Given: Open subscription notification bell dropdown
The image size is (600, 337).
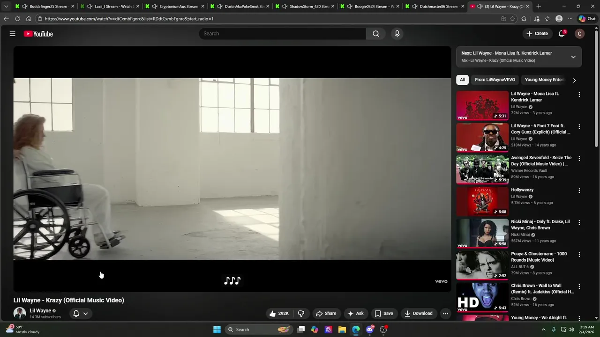Looking at the screenshot, I should coord(81,314).
